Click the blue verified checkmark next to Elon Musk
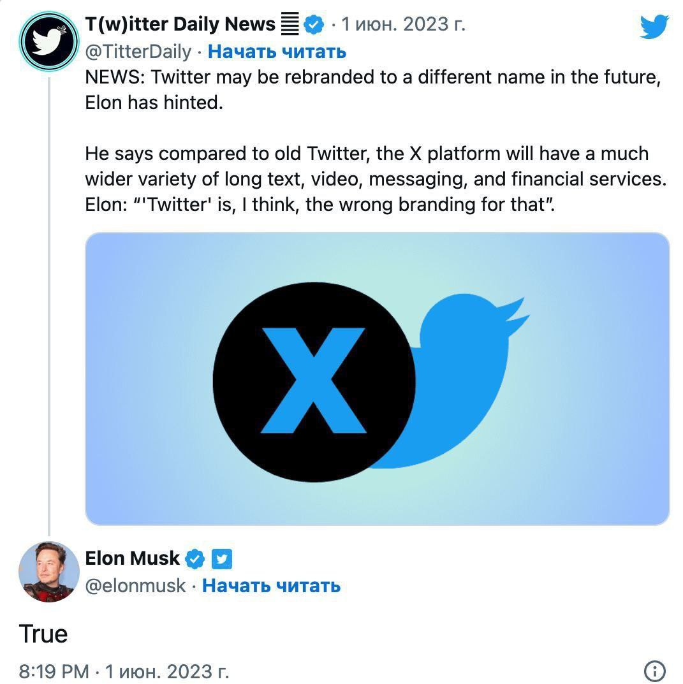Screen dimensions: 683x684 click(195, 559)
